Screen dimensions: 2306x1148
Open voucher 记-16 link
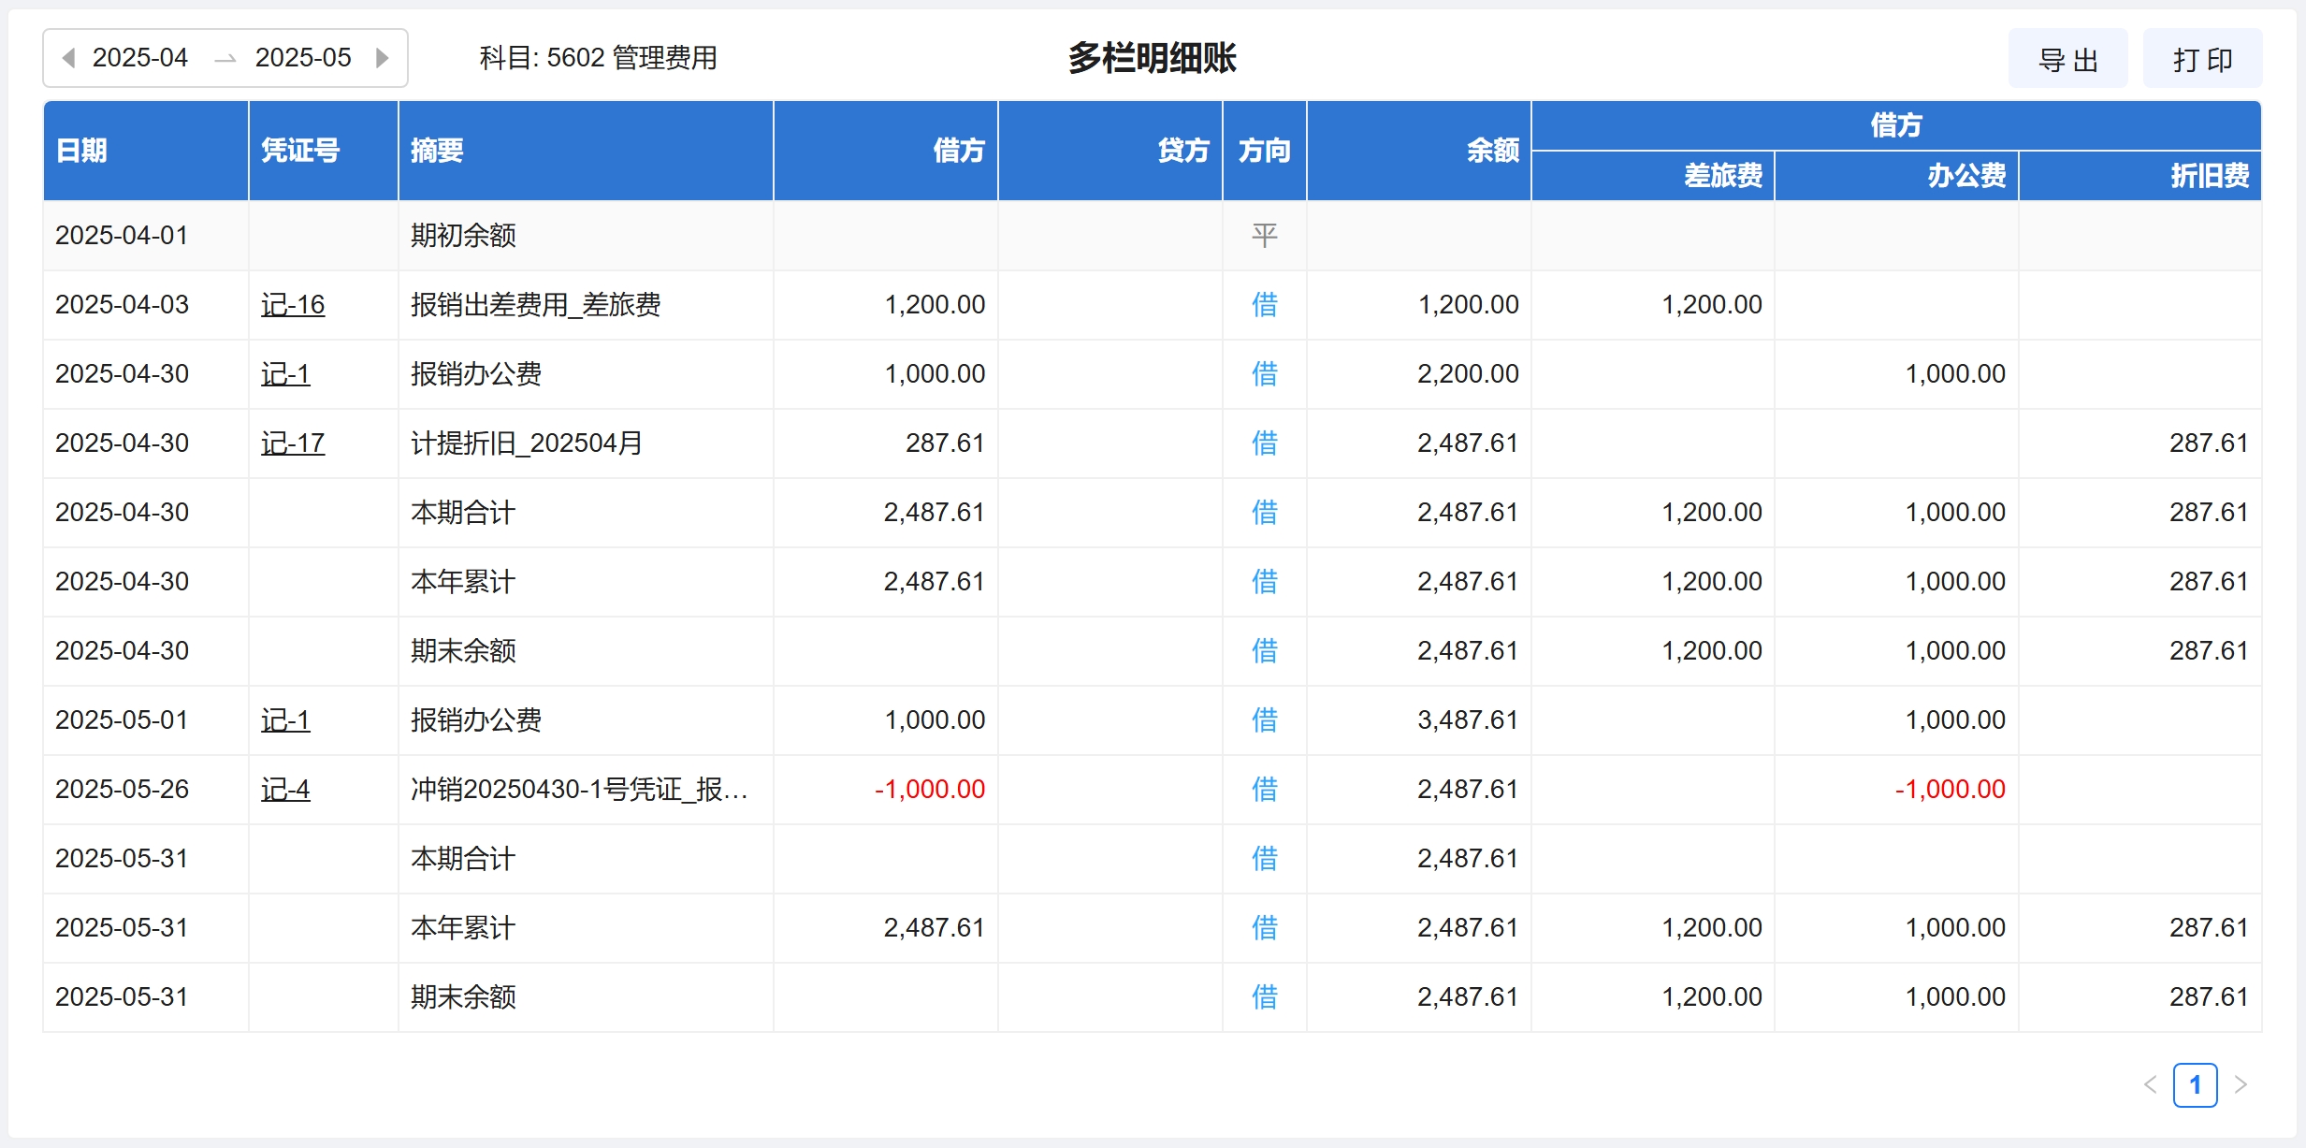[x=293, y=305]
